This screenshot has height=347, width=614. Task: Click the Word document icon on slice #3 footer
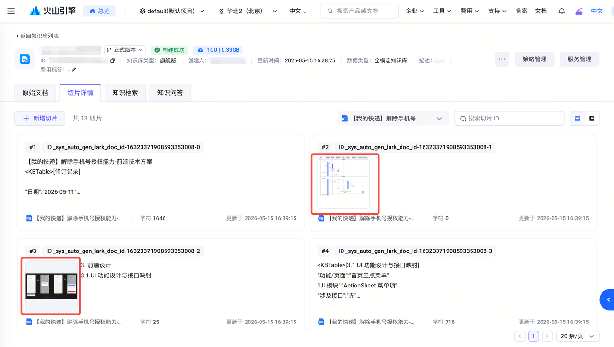[29, 322]
